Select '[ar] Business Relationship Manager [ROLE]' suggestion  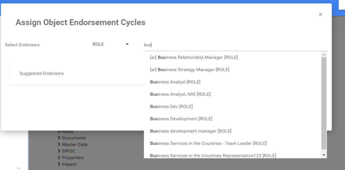pyautogui.click(x=194, y=57)
